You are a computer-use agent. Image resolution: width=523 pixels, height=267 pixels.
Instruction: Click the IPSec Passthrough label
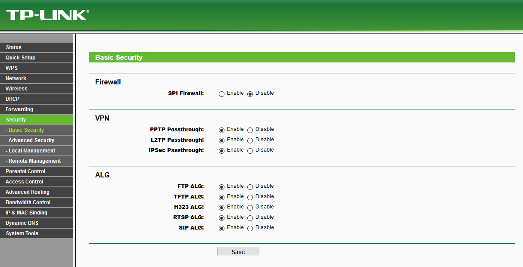(x=176, y=150)
